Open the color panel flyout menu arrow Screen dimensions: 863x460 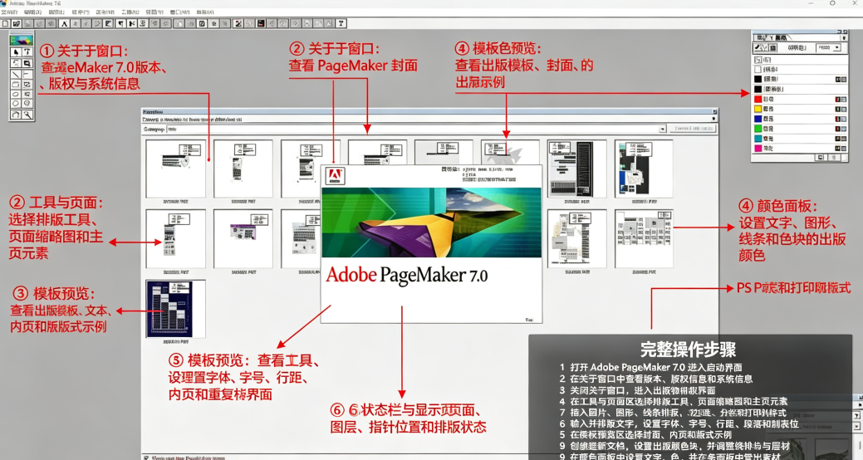click(x=844, y=38)
